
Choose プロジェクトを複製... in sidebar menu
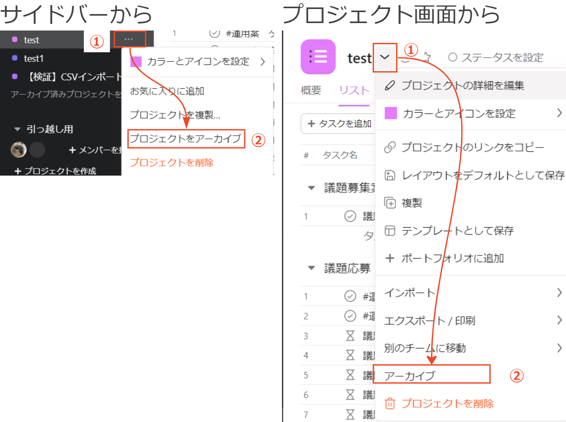(175, 115)
